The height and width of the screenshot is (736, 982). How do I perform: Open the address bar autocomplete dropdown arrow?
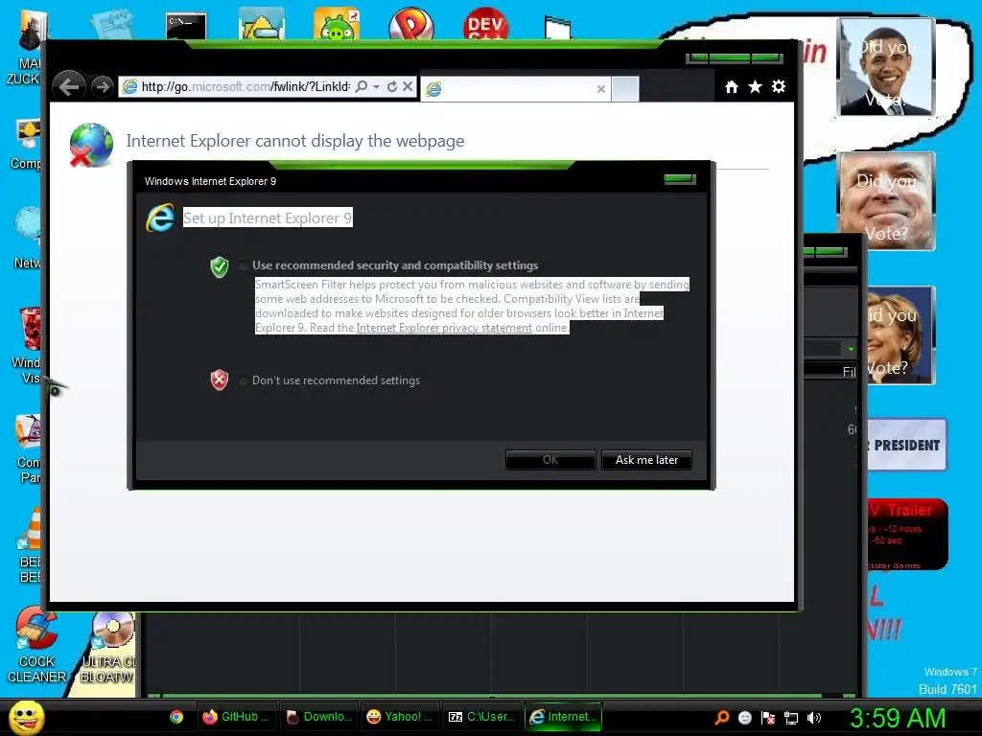(376, 86)
